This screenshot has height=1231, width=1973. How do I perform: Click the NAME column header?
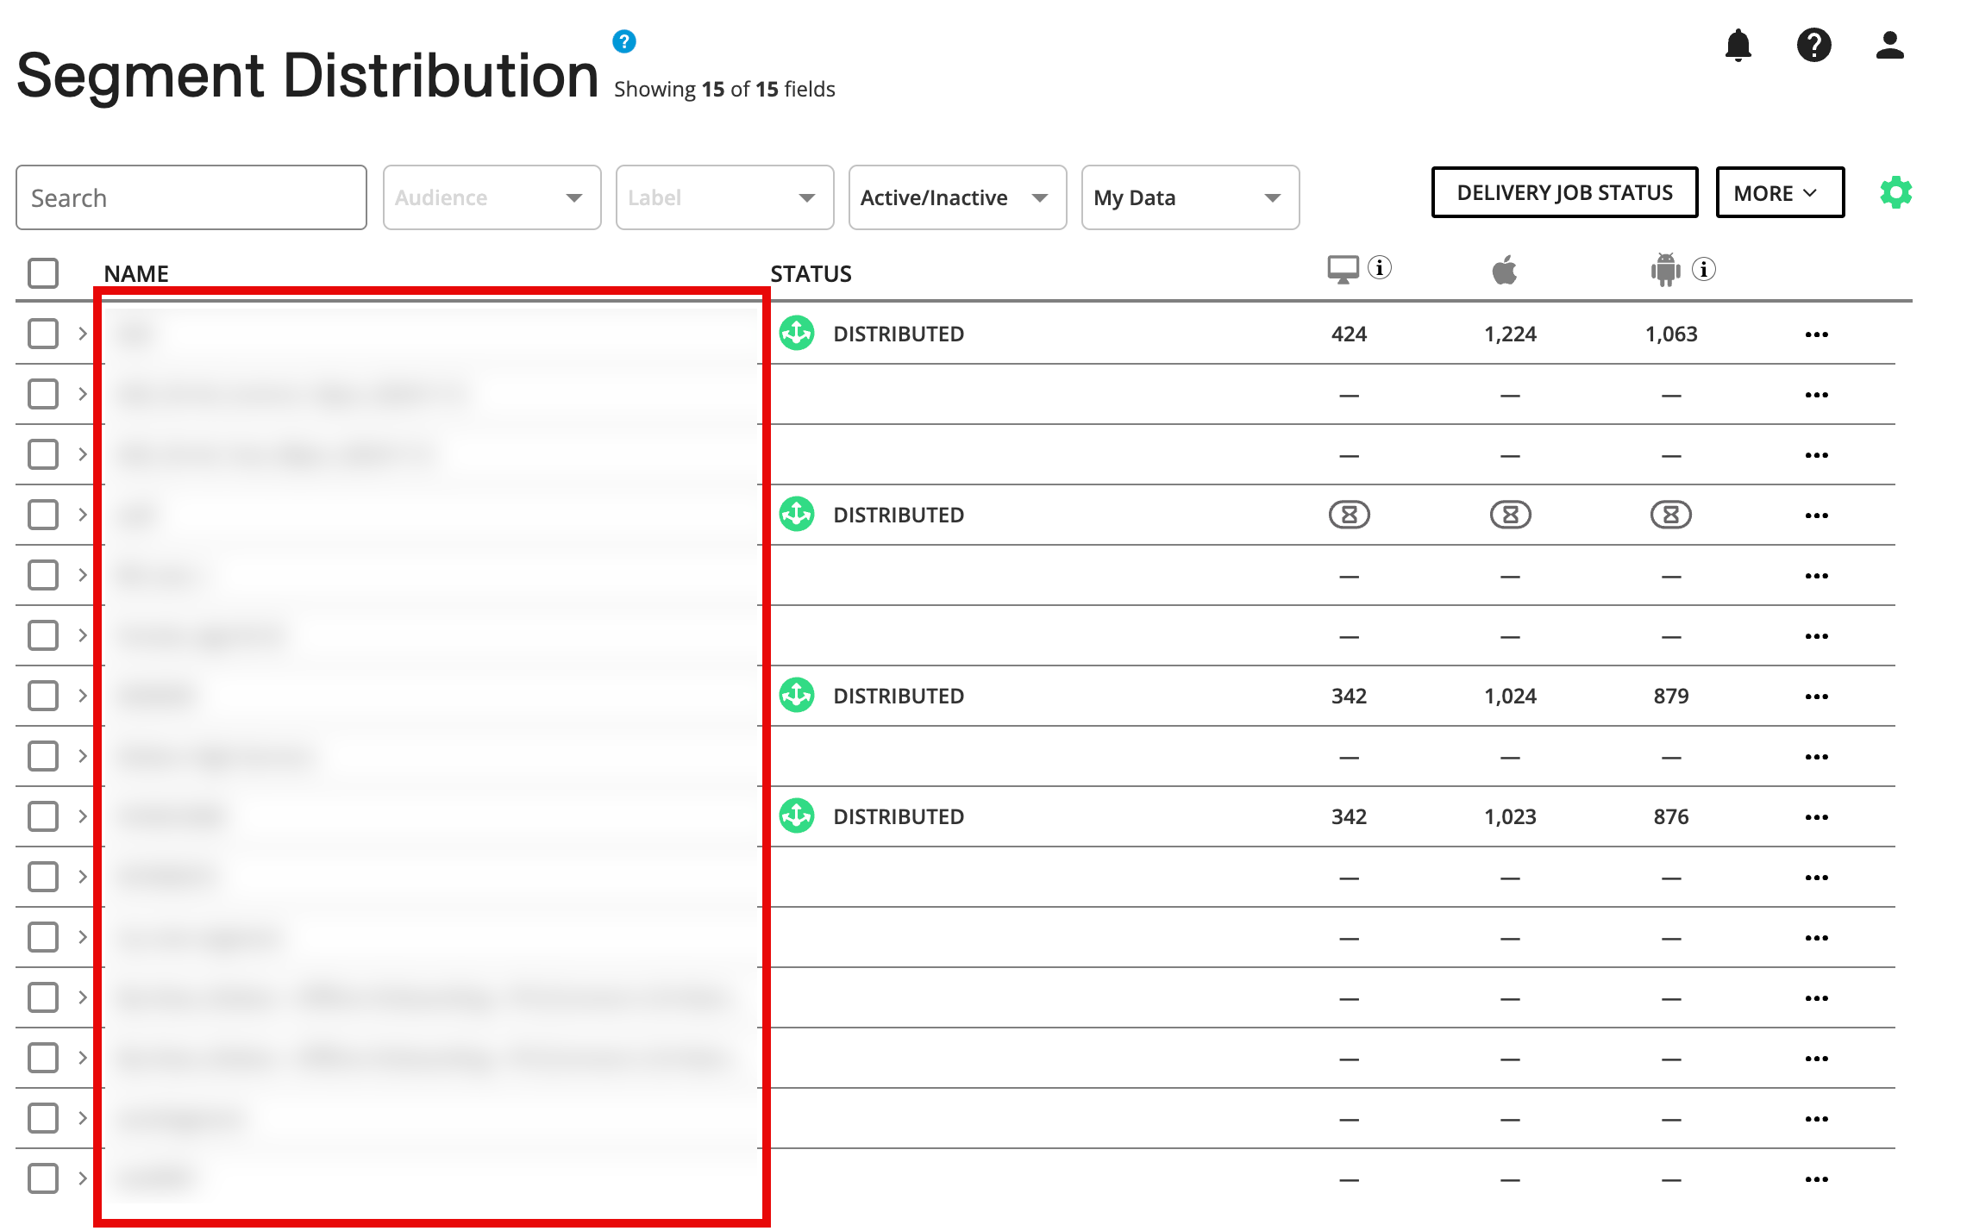tap(136, 273)
